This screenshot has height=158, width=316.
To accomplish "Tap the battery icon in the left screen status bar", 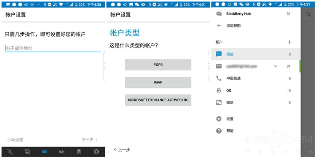I will [76, 5].
